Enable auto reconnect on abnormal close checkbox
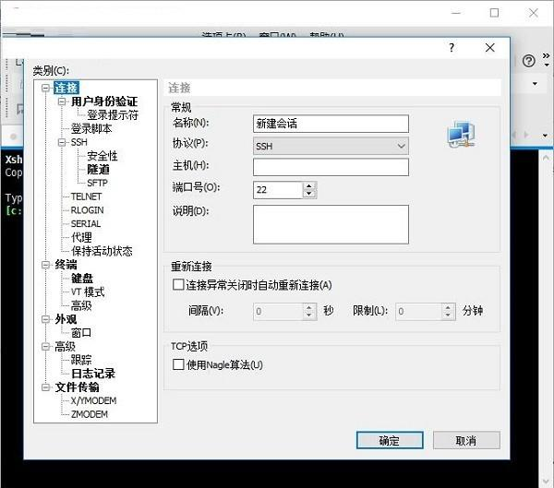Screen dimensions: 554x488 click(x=178, y=285)
